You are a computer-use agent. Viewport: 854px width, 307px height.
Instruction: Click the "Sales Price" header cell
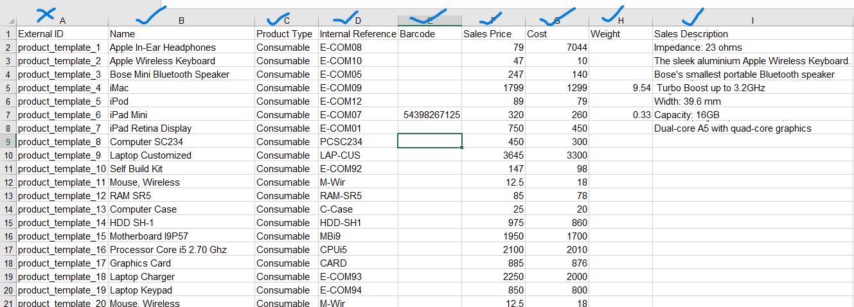(494, 34)
